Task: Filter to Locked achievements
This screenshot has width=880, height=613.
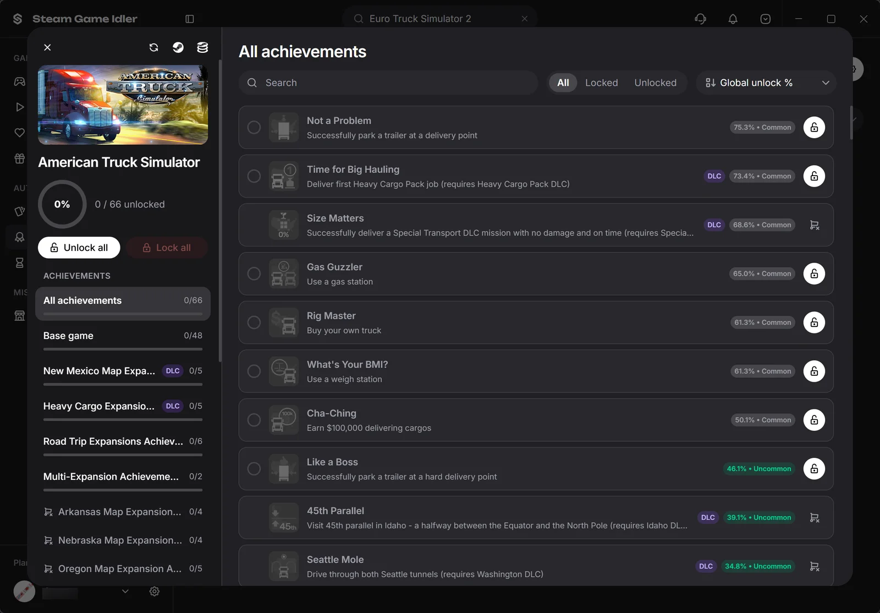Action: click(x=601, y=83)
